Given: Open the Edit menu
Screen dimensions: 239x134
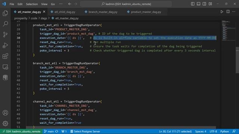Looking at the screenshot, I should (x=20, y=4).
